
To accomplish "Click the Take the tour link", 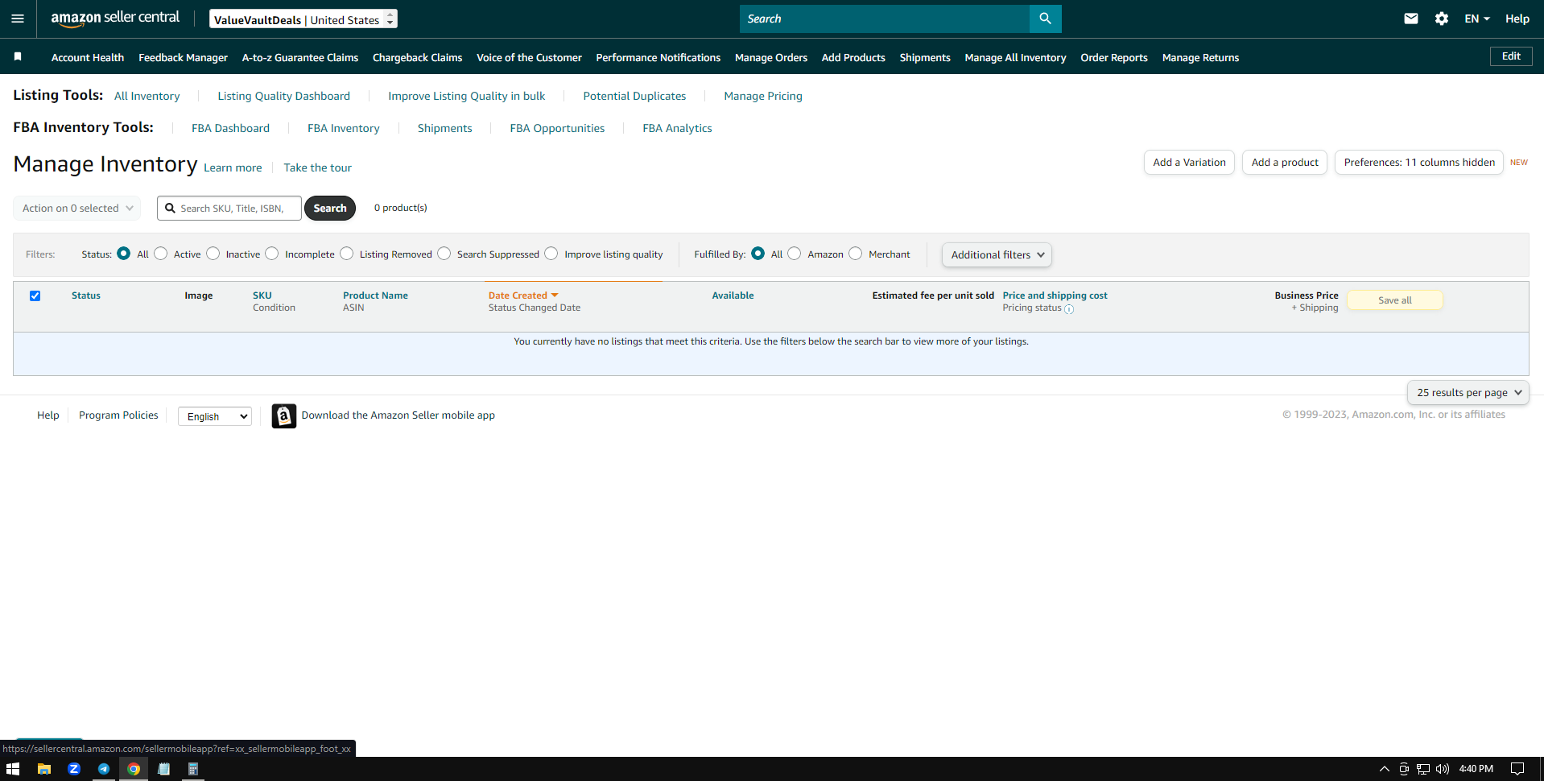I will tap(317, 167).
